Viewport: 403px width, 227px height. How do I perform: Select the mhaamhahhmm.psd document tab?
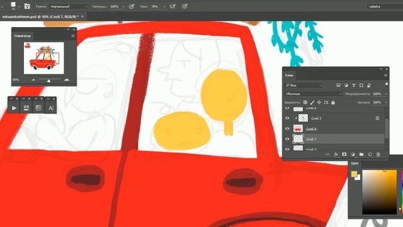[x=40, y=16]
